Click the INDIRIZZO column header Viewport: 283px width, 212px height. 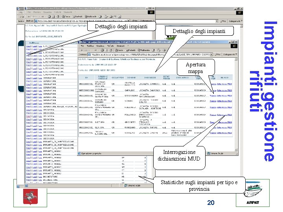pos(150,77)
